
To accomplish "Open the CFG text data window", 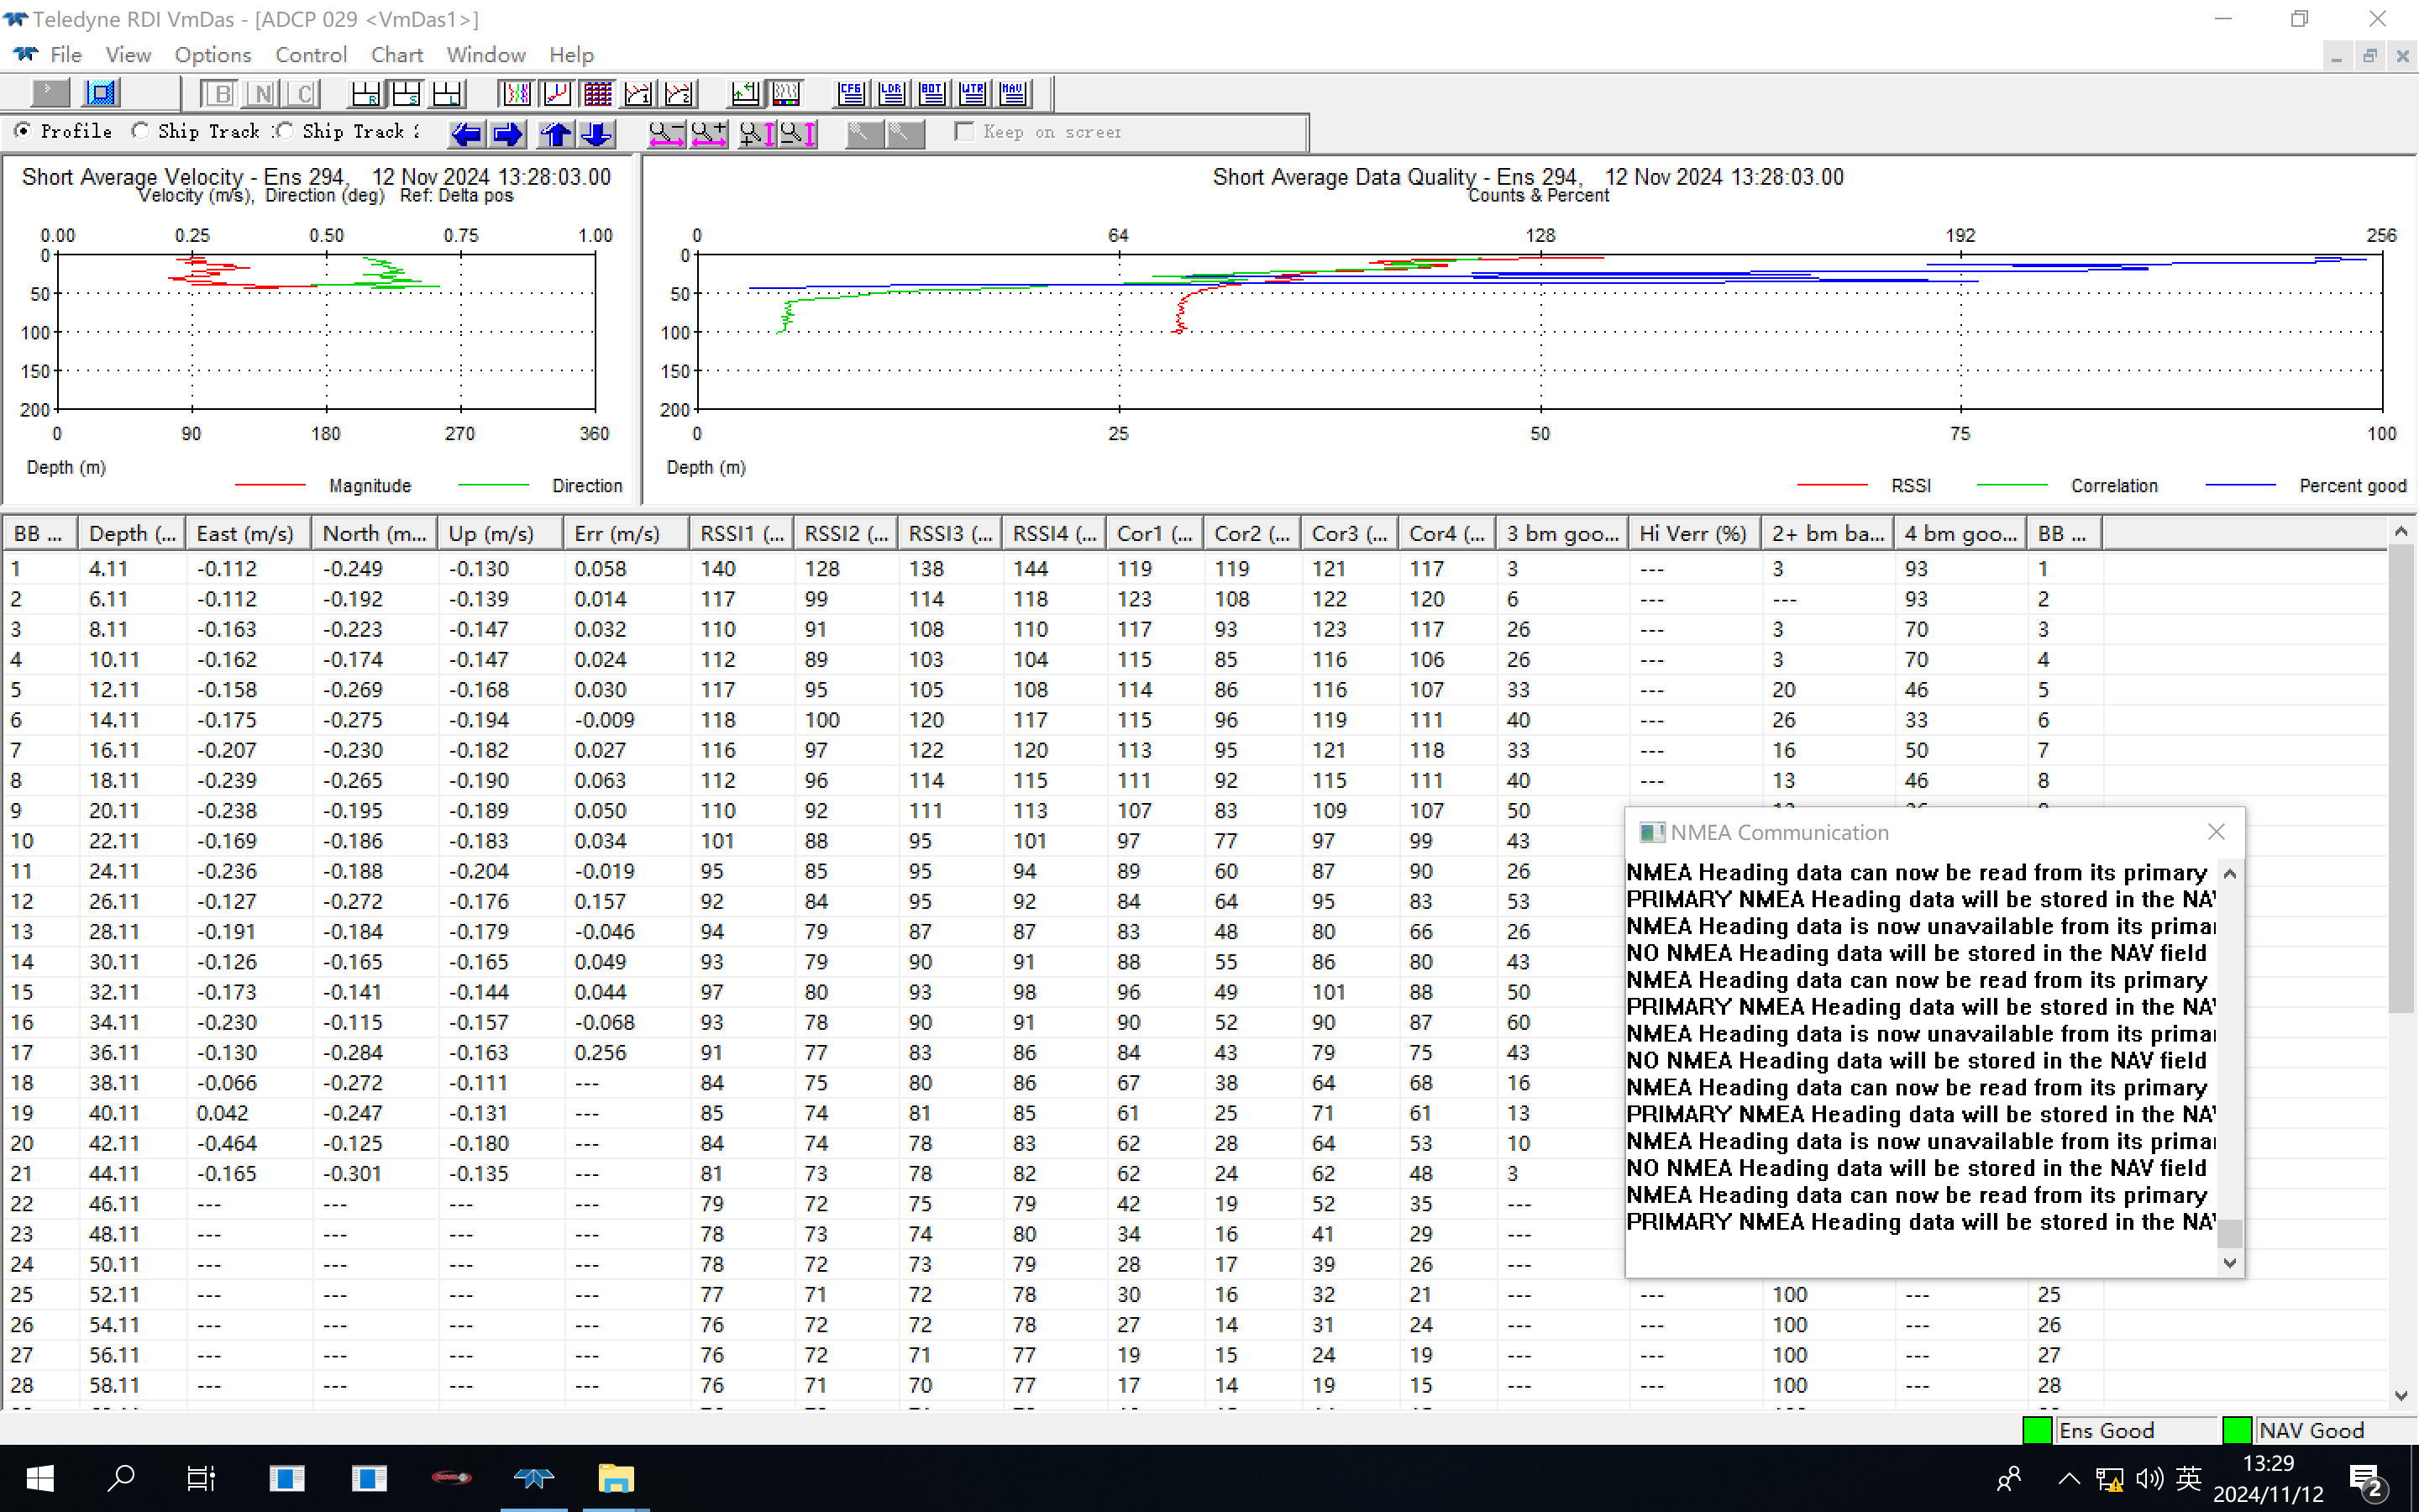I will (851, 93).
